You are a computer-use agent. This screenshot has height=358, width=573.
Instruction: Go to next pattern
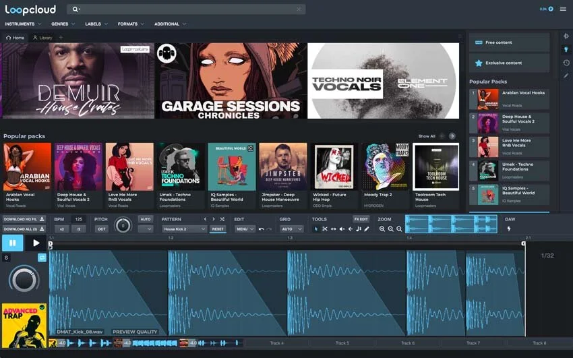[214, 219]
